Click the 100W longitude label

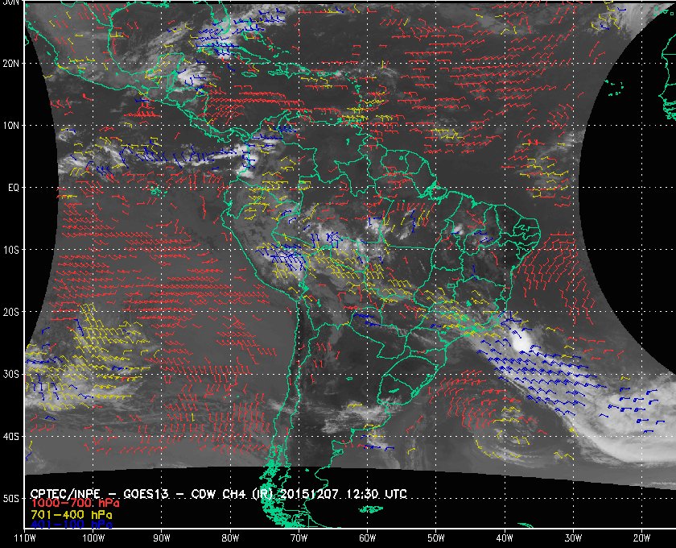click(x=93, y=538)
